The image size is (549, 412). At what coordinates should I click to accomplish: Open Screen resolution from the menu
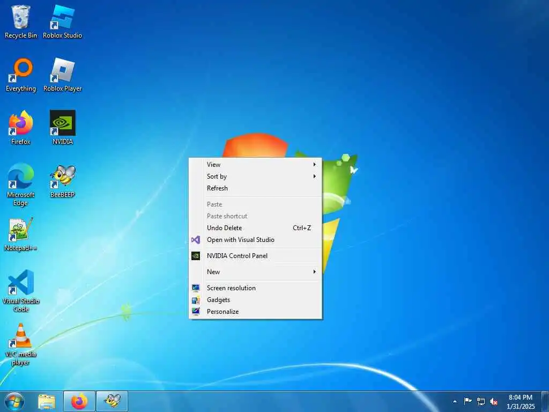tap(255, 288)
